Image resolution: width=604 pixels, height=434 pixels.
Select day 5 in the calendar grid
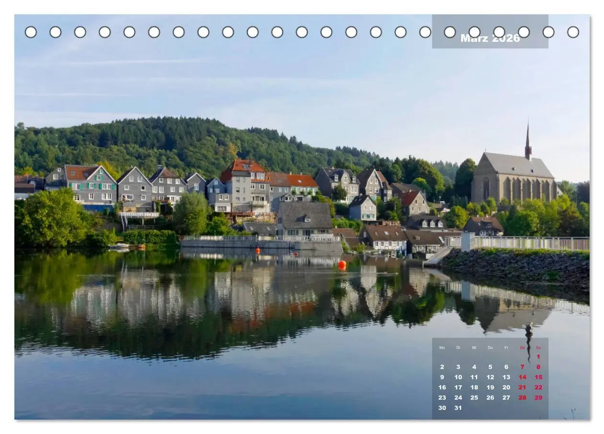[490, 367]
